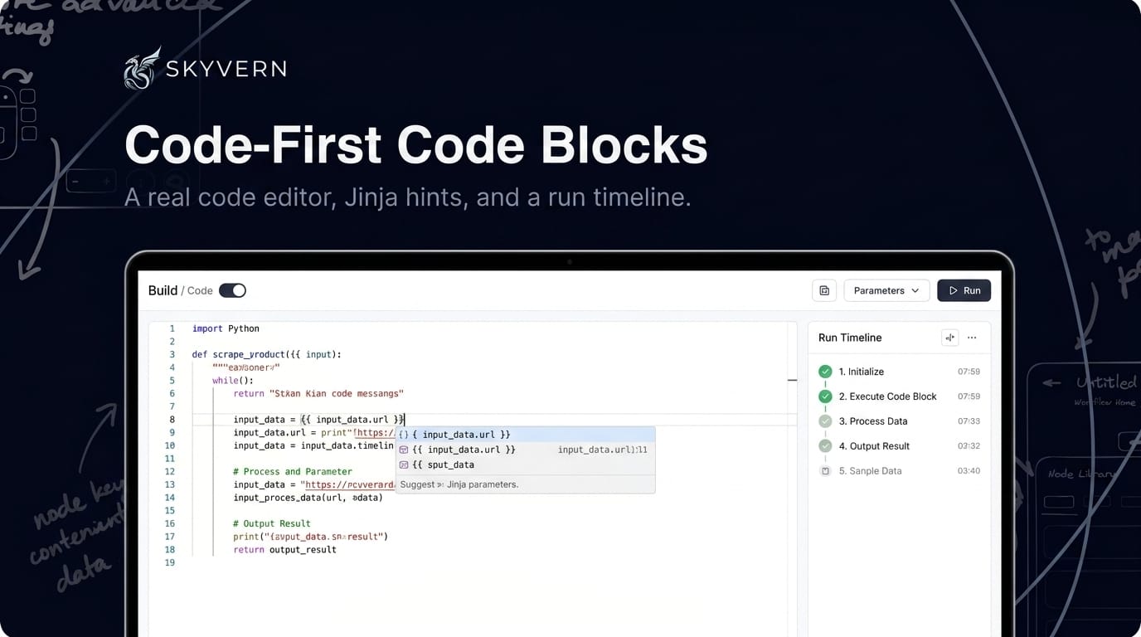Click the braces icon on the first suggestion
1141x637 pixels.
pos(404,435)
